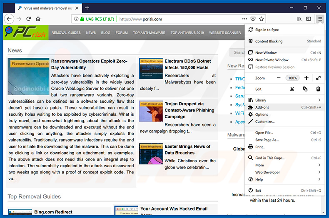Select Find in This Page...

[284, 158]
